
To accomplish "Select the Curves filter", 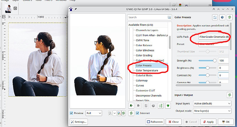I will 140,86.
